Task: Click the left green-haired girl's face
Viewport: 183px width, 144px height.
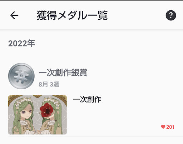Action: coord(26,113)
